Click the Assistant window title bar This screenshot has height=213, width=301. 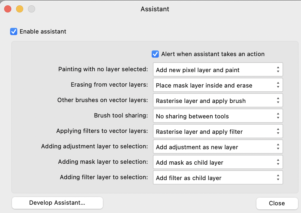click(x=155, y=9)
